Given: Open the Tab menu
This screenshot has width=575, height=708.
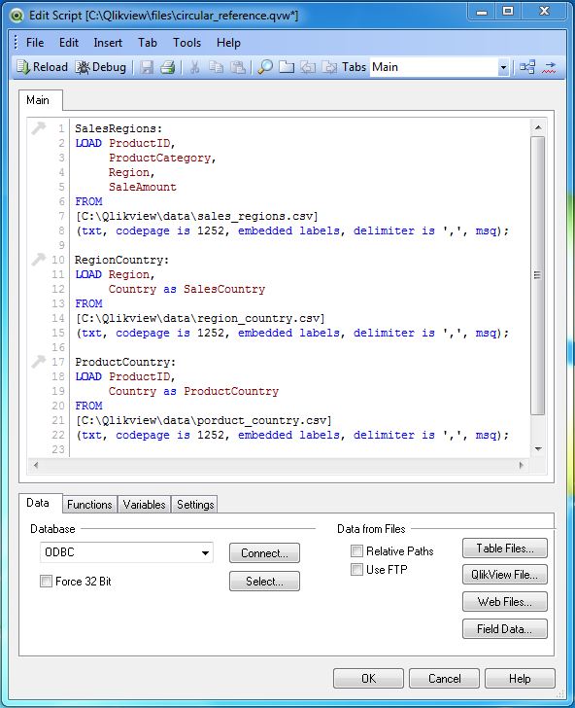Looking at the screenshot, I should [x=148, y=43].
